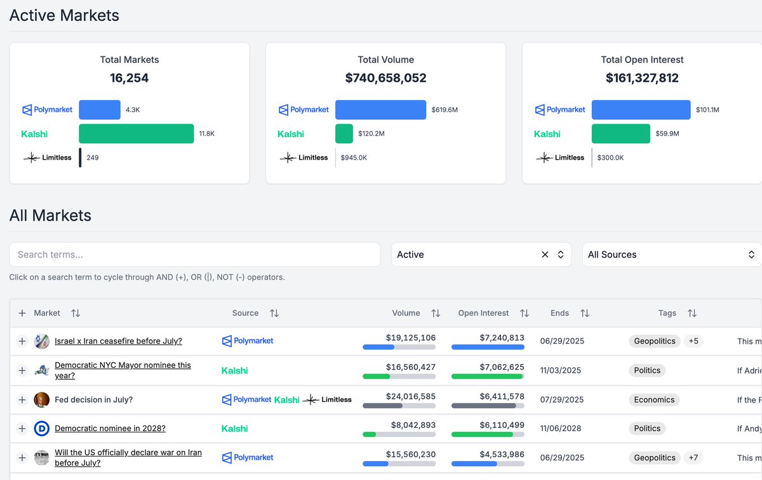This screenshot has width=762, height=480.
Task: Click Limitless logo in Total Volume card
Action: click(x=304, y=158)
